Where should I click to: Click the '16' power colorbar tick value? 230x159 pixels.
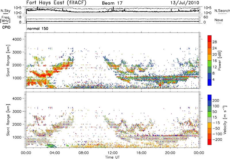(x=214, y=61)
